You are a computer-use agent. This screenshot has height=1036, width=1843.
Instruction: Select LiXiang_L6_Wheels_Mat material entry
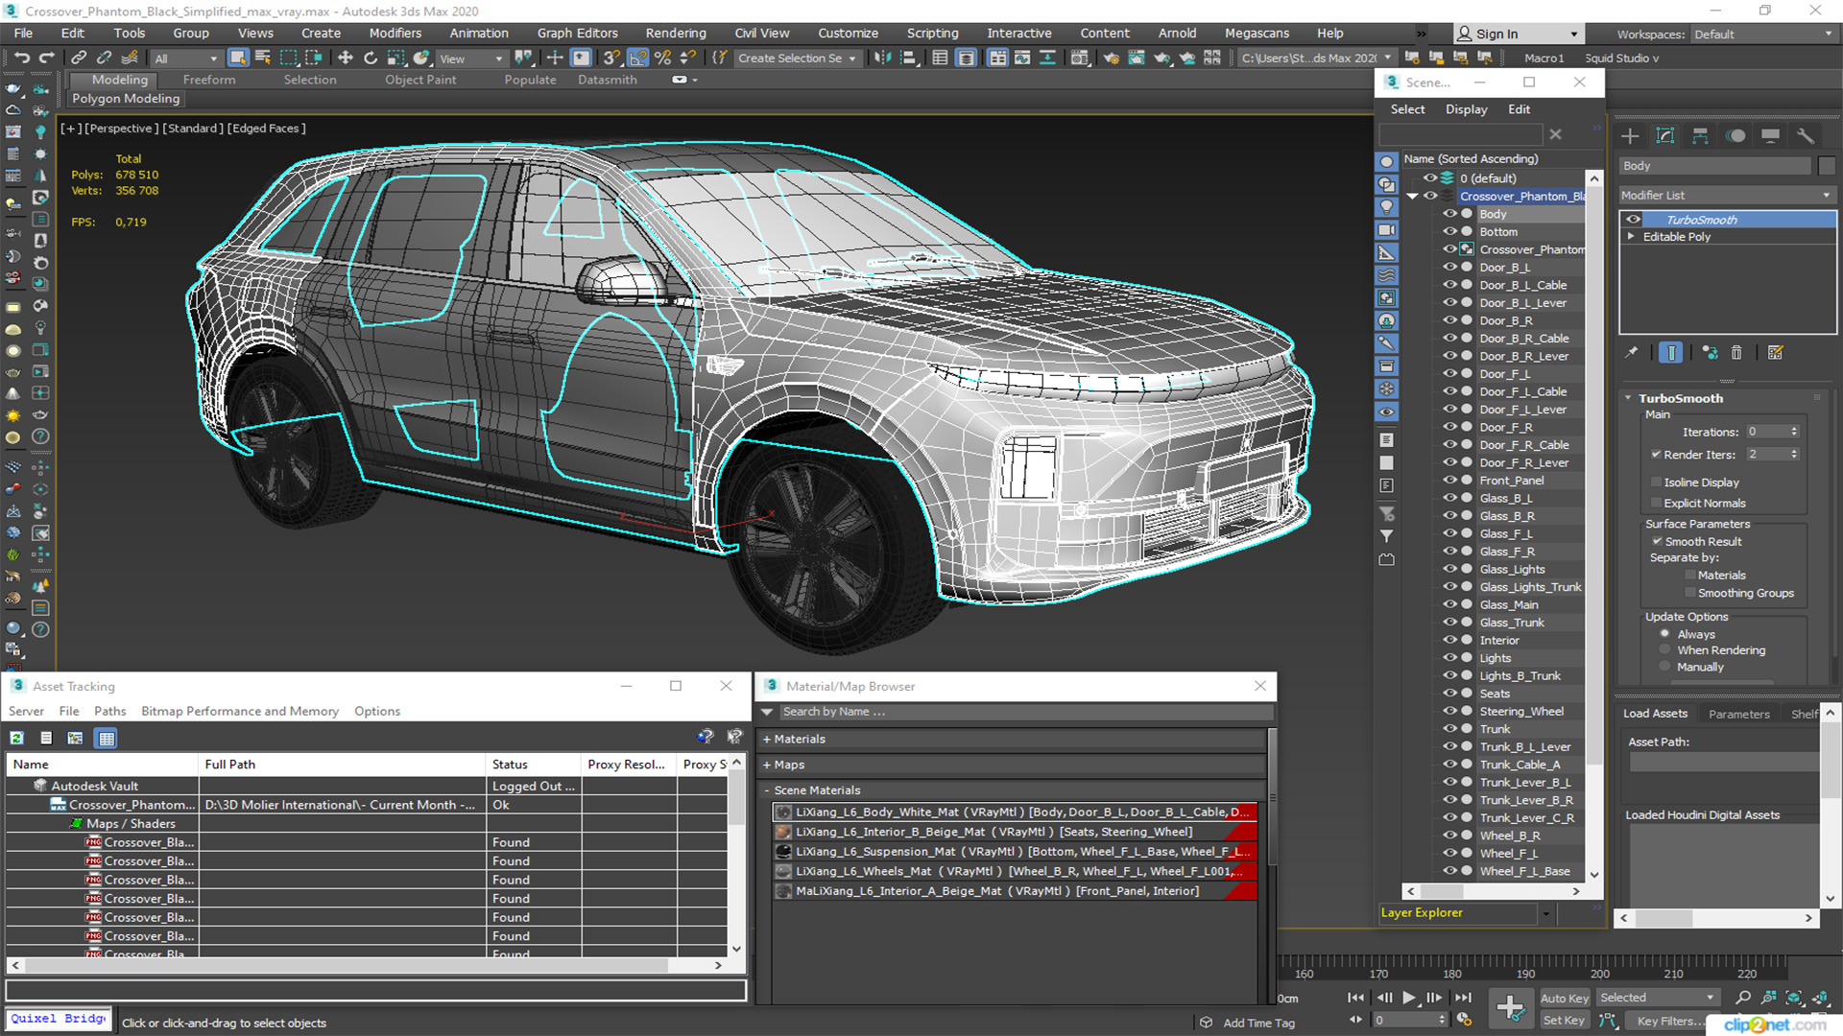click(x=1015, y=871)
